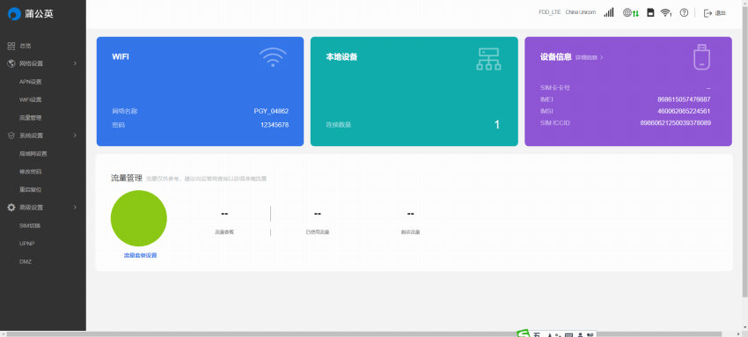The width and height of the screenshot is (748, 337).
Task: Open the WiFi设置 menu item
Action: 31,99
